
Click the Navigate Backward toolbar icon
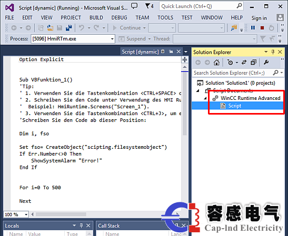click(14, 28)
